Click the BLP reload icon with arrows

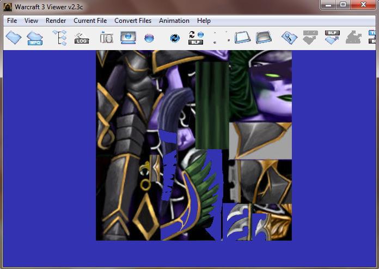(x=196, y=38)
